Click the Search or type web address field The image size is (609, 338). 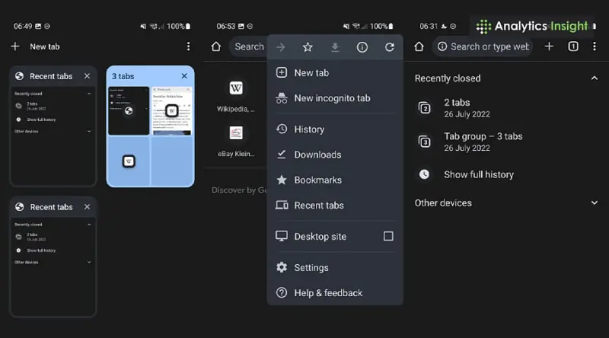coord(487,46)
